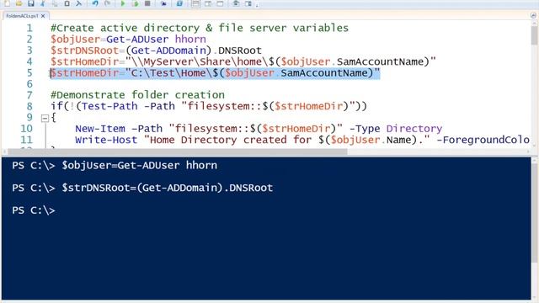The image size is (539, 303).
Task: Start PowerShell.exe in separate window
Action: click(179, 3)
